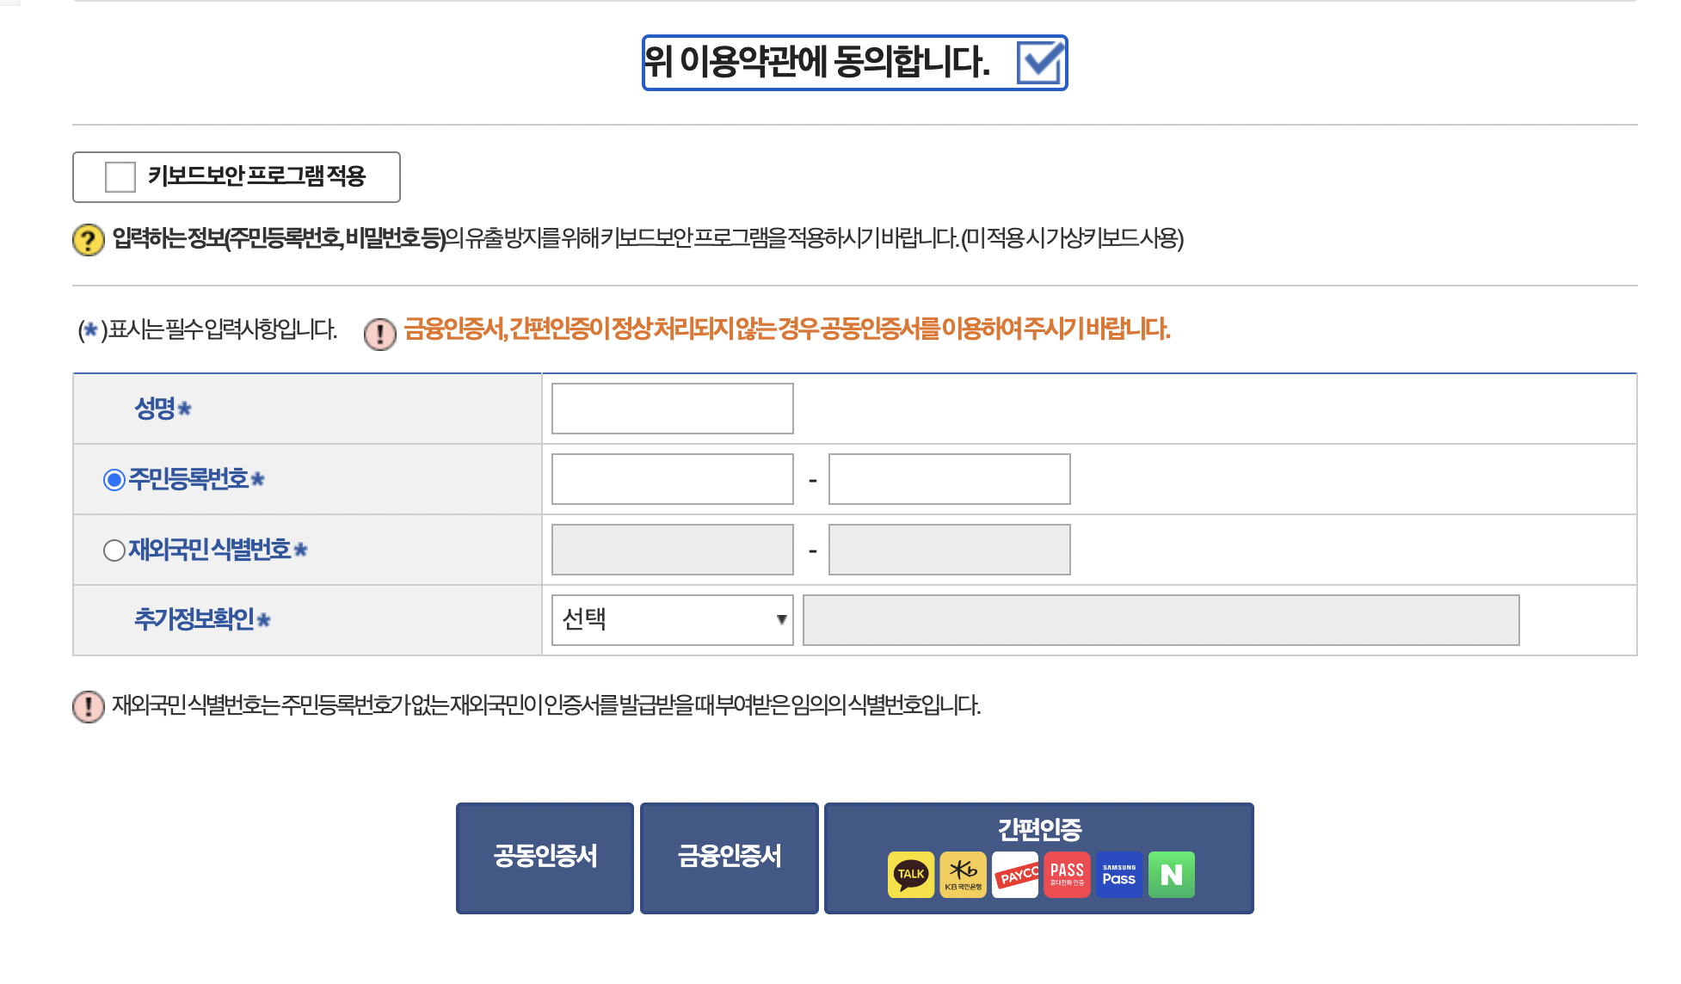
Task: Click the exclamation icon beside 재외국민 note
Action: pyautogui.click(x=89, y=706)
